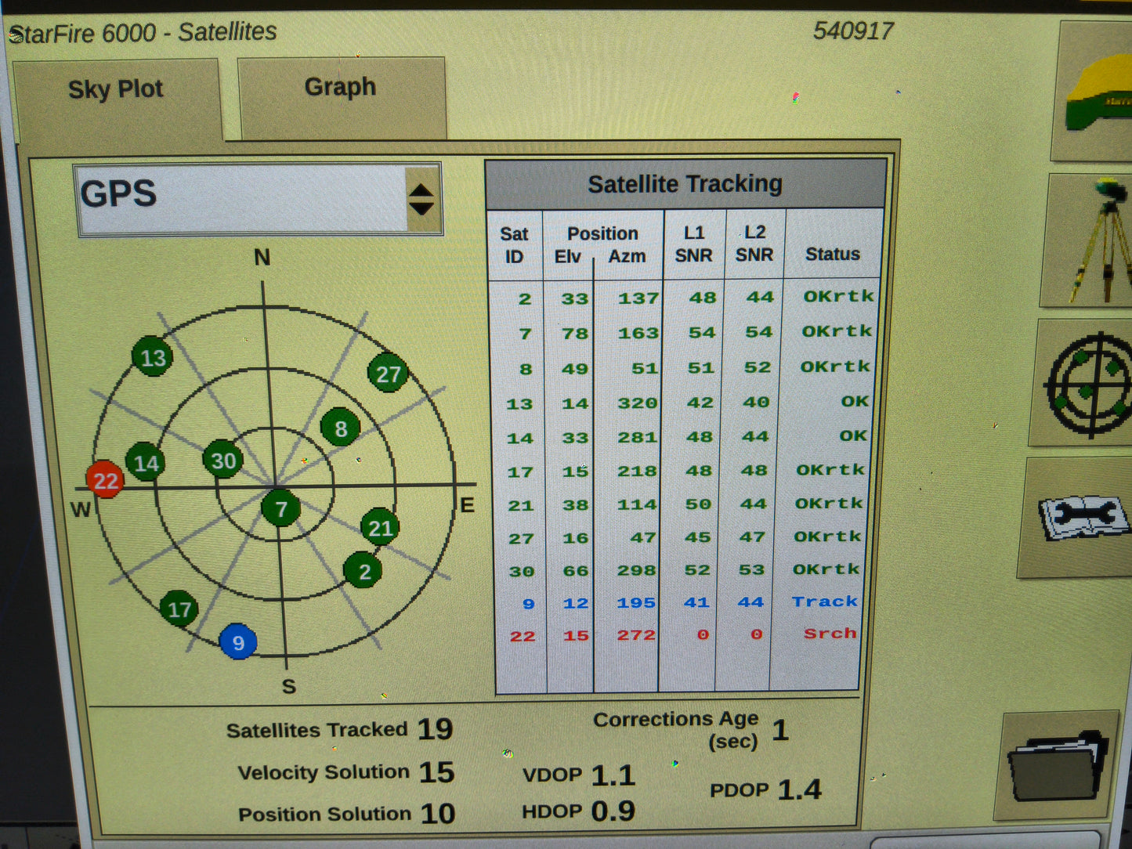Select satellite 2 on the sky plot
This screenshot has width=1132, height=849.
(x=363, y=571)
